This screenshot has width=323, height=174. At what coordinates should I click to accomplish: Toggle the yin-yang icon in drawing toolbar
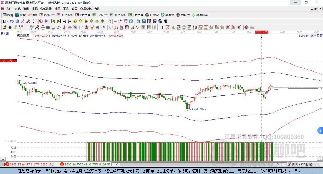click(246, 27)
